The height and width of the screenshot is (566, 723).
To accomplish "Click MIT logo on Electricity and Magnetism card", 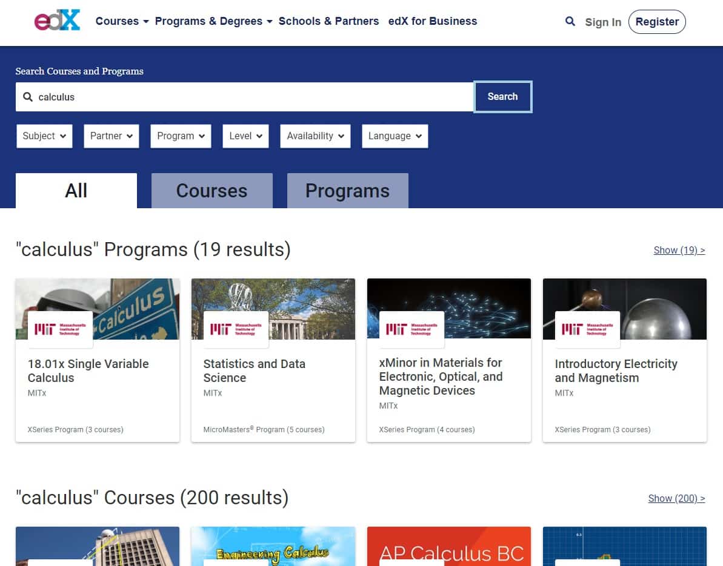I will 587,329.
